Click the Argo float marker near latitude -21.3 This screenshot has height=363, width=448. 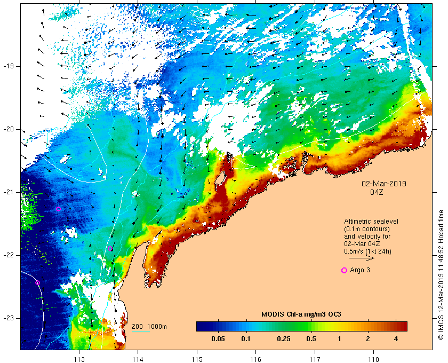pyautogui.click(x=58, y=209)
